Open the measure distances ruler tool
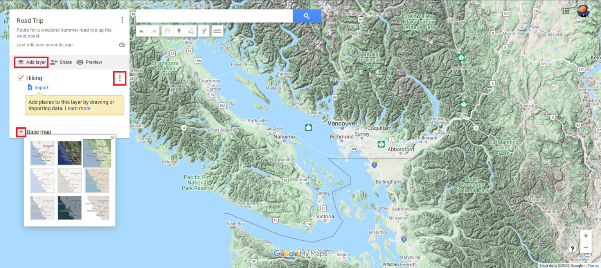Viewport: 601px width, 268px height. 217,31
